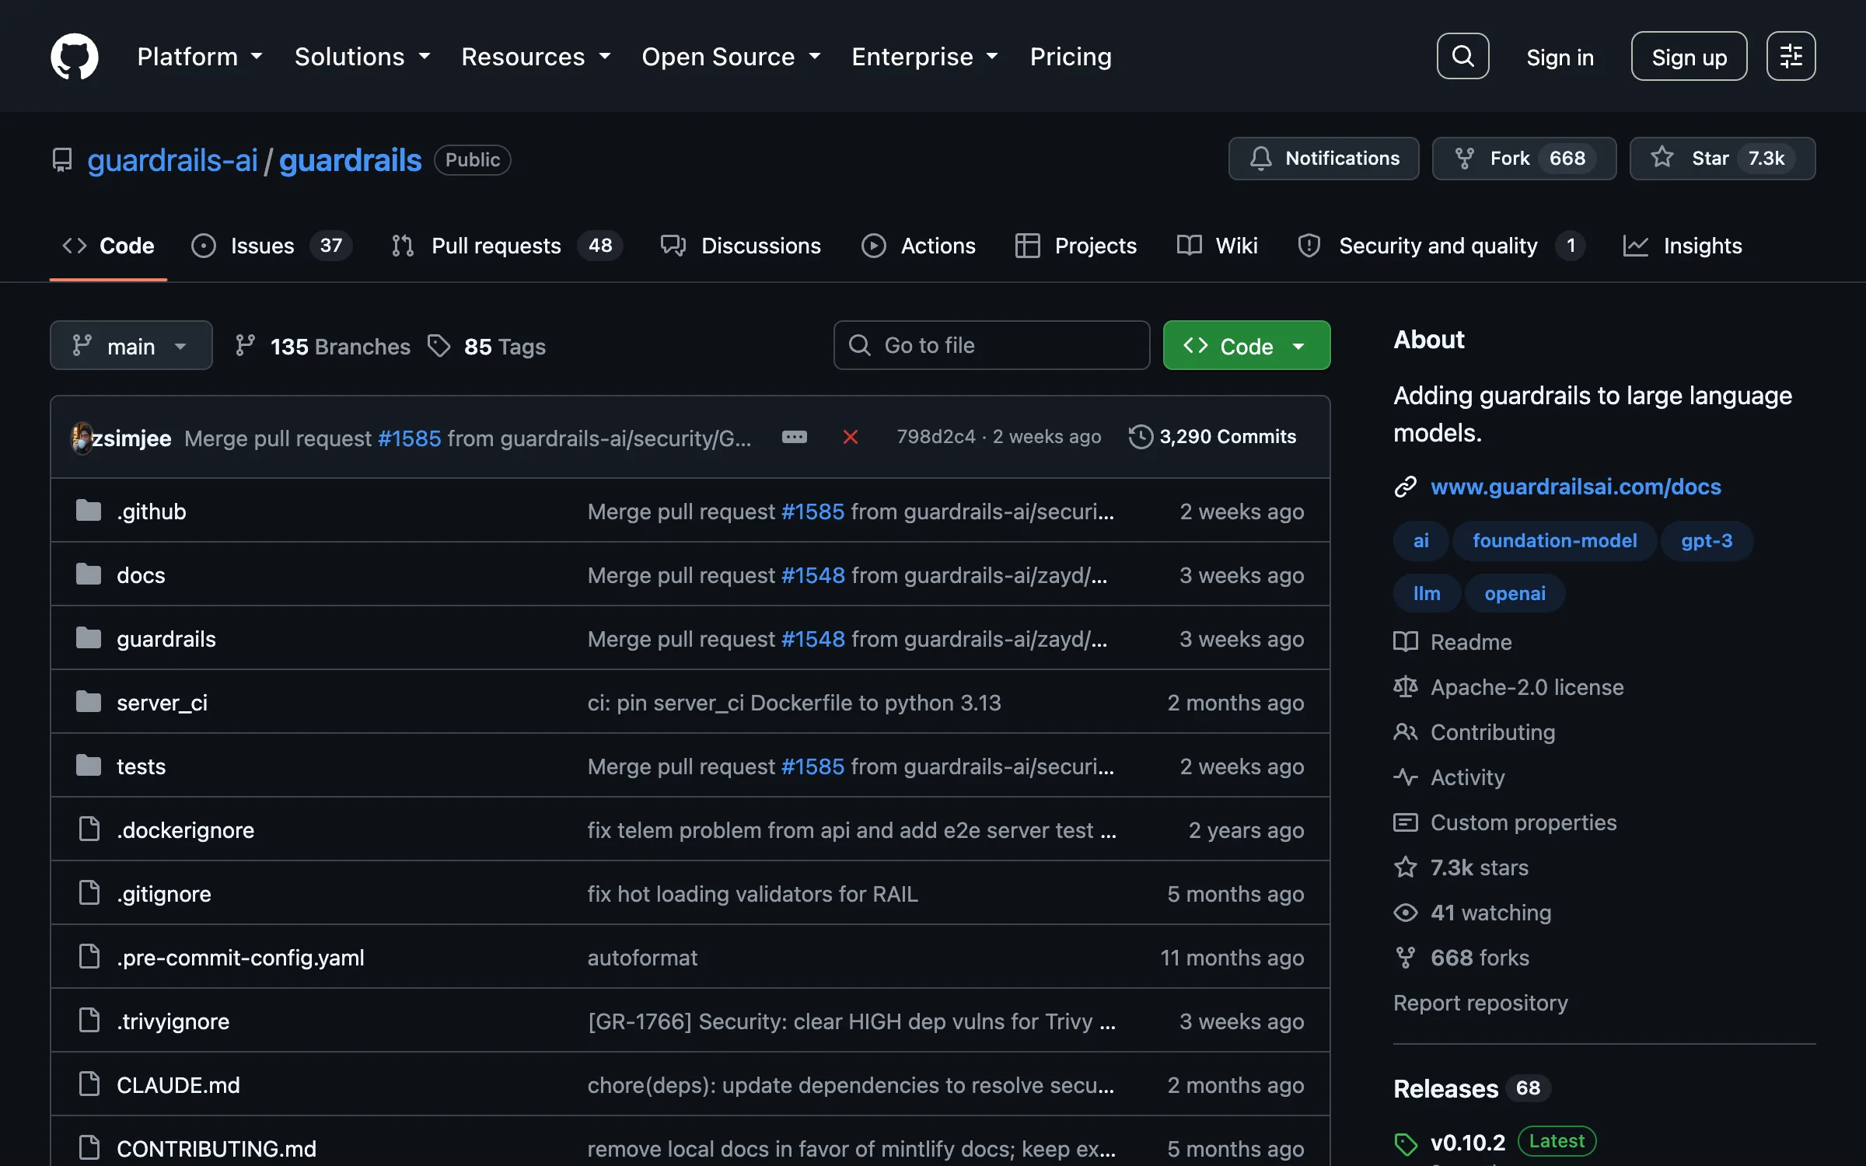Click the gpt-3 topic tag
Image resolution: width=1866 pixels, height=1166 pixels.
pos(1707,540)
